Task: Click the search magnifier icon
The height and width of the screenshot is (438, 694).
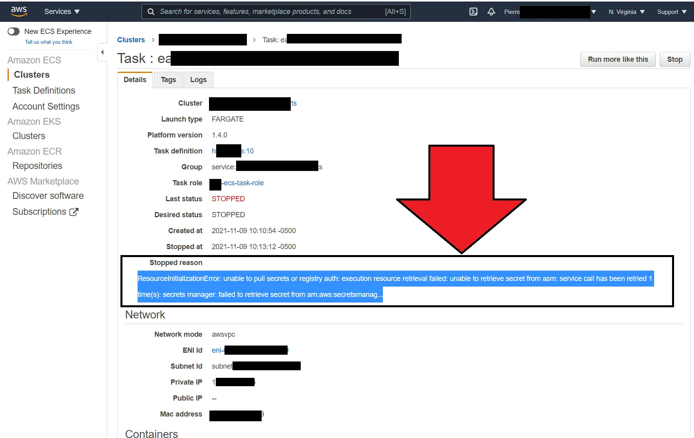Action: tap(151, 12)
